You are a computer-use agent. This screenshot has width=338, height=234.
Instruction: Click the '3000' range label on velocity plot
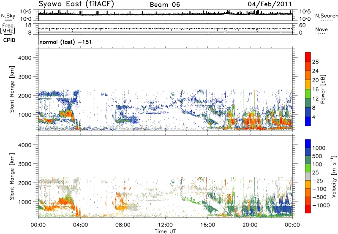point(25,164)
